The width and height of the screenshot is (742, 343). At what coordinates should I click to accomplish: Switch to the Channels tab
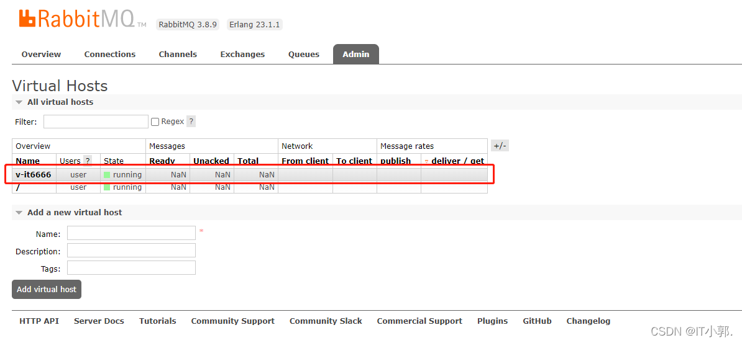pyautogui.click(x=178, y=55)
